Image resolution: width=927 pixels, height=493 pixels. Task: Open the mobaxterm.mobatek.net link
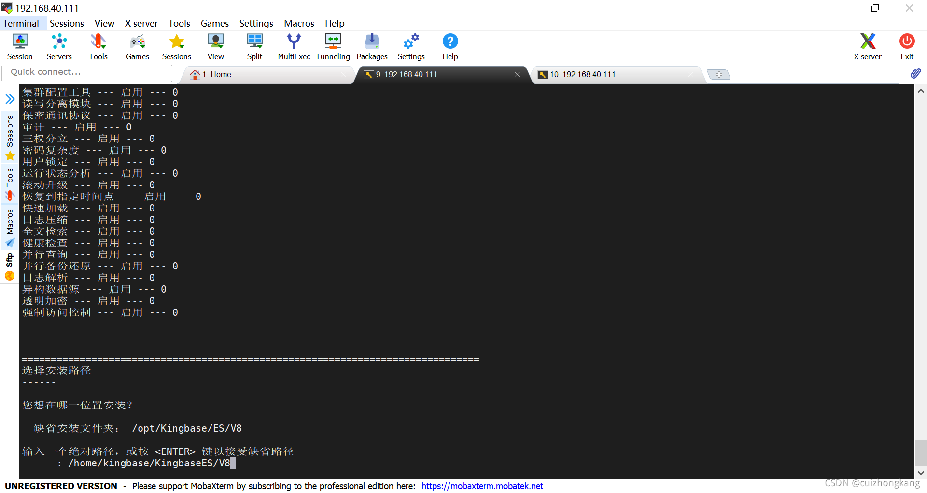click(482, 486)
